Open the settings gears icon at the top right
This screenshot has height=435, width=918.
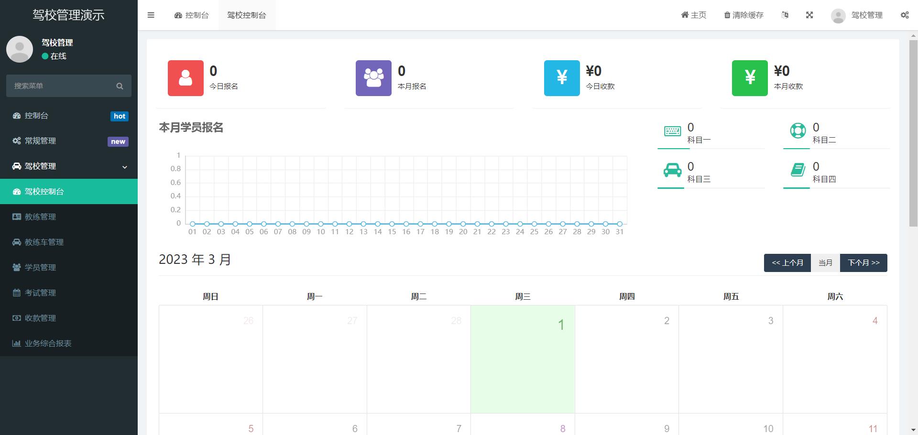905,15
